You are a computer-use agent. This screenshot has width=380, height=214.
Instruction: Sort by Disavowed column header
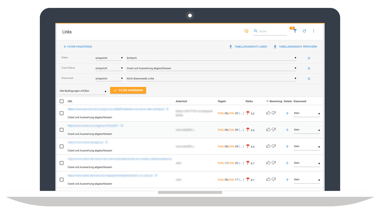[300, 101]
